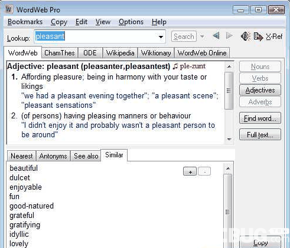Click the minus button in Similar list
This screenshot has height=248, width=290.
[204, 171]
